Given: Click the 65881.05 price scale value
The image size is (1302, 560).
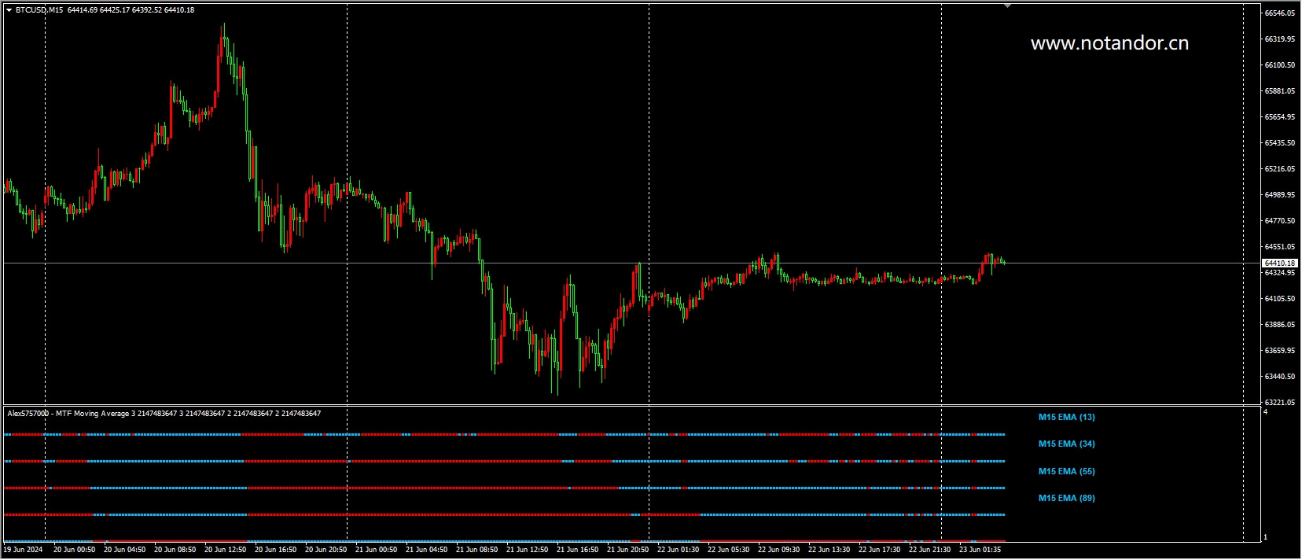Looking at the screenshot, I should point(1280,91).
